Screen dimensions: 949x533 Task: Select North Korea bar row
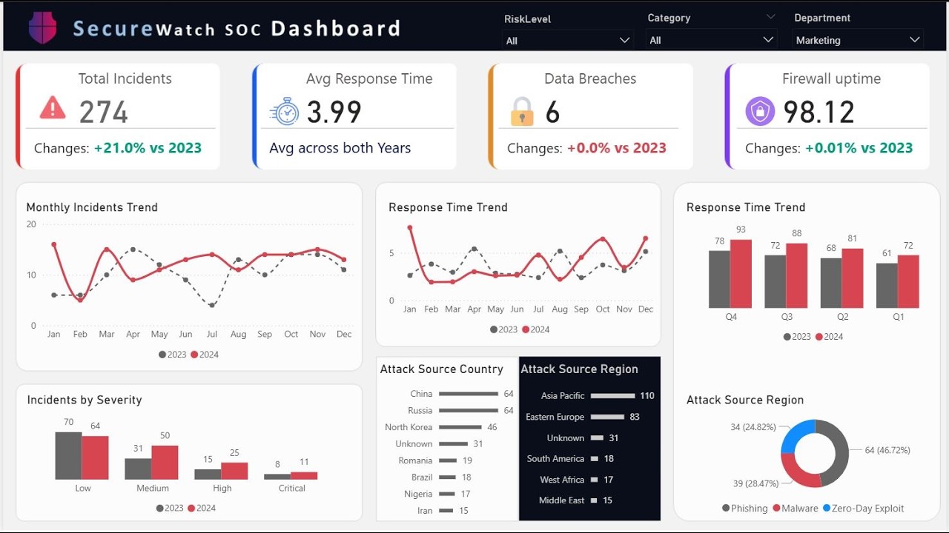pos(460,427)
